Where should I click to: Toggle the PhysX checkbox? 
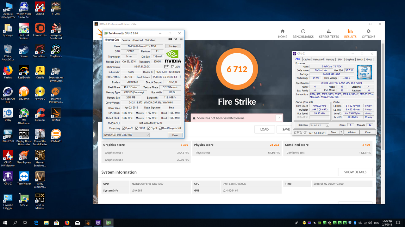(148, 128)
